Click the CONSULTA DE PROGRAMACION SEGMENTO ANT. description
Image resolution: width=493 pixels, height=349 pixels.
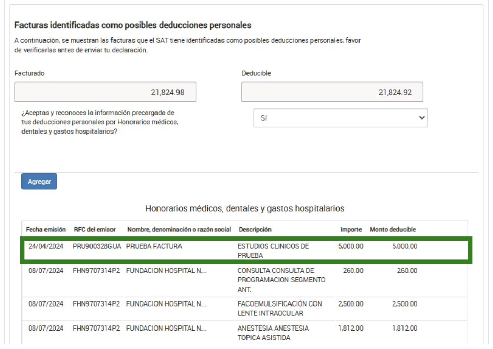[281, 279]
